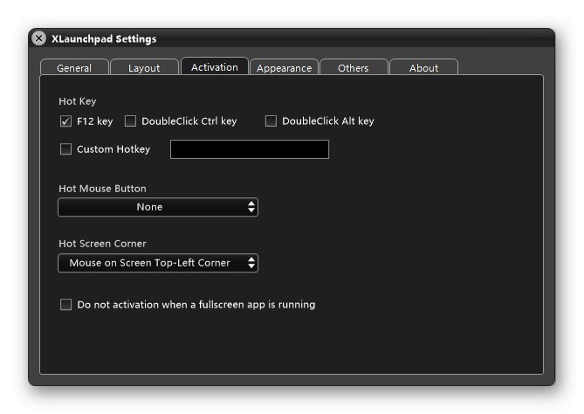Click the 'XLaunchpad Settings' window title
The width and height of the screenshot is (584, 414).
(x=104, y=38)
